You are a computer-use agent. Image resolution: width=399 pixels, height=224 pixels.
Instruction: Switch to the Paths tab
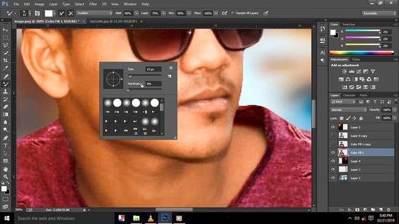coord(363,95)
